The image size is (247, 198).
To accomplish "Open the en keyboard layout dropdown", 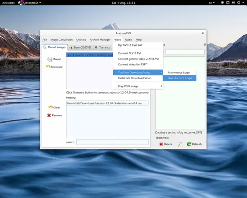I will click(212, 3).
